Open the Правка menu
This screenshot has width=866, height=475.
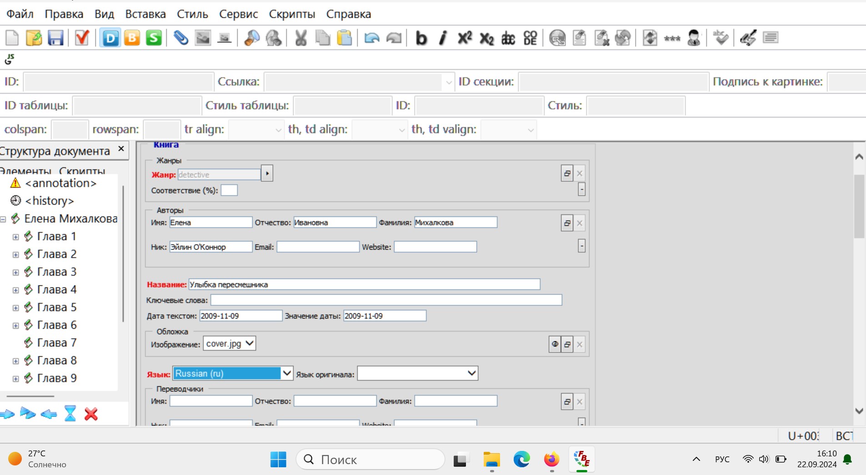click(64, 14)
